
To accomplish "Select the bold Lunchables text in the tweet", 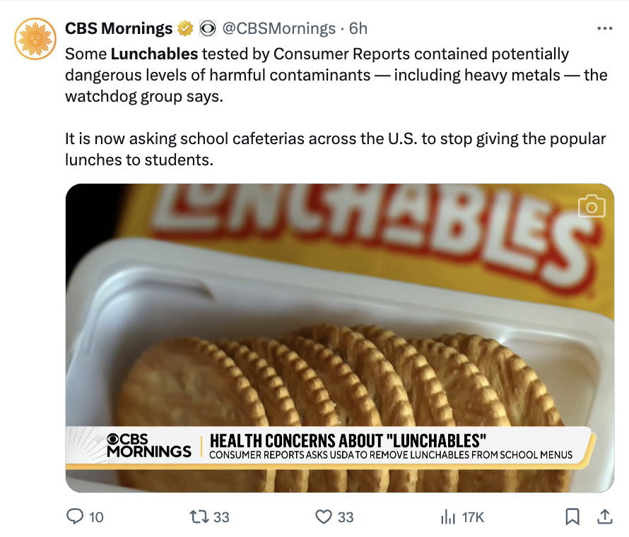I will [x=153, y=53].
